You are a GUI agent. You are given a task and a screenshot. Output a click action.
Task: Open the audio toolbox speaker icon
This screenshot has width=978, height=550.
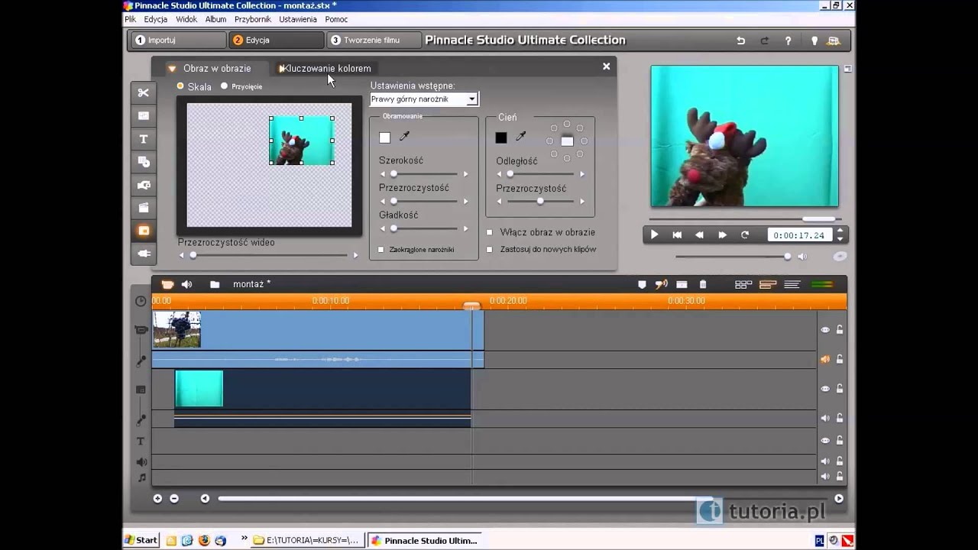pyautogui.click(x=186, y=284)
